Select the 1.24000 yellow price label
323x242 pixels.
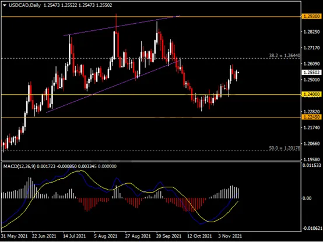[x=311, y=94]
